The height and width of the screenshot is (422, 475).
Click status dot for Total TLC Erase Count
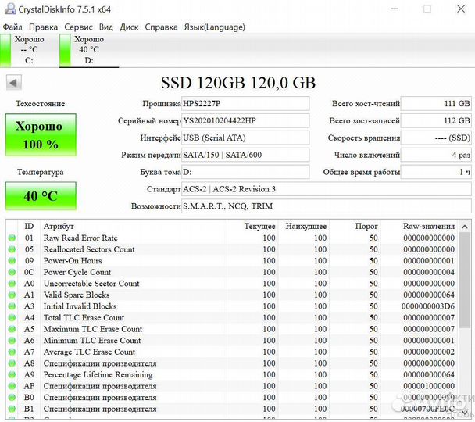pos(12,318)
